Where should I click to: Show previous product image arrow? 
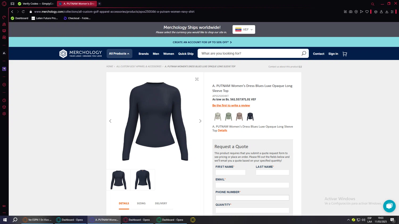click(110, 121)
